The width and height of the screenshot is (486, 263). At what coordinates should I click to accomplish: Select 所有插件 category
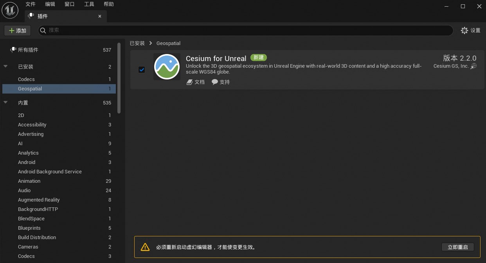pos(60,50)
